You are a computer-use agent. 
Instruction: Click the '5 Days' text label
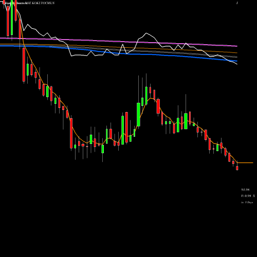click(249, 203)
